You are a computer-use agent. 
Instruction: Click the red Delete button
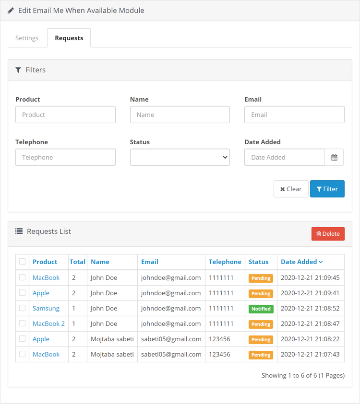(x=328, y=234)
